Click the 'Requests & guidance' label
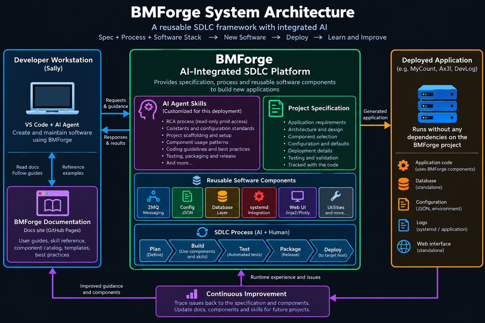The width and height of the screenshot is (485, 323). tap(116, 103)
